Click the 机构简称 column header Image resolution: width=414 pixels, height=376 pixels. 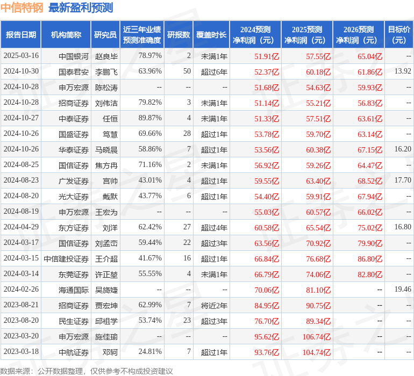pyautogui.click(x=66, y=35)
